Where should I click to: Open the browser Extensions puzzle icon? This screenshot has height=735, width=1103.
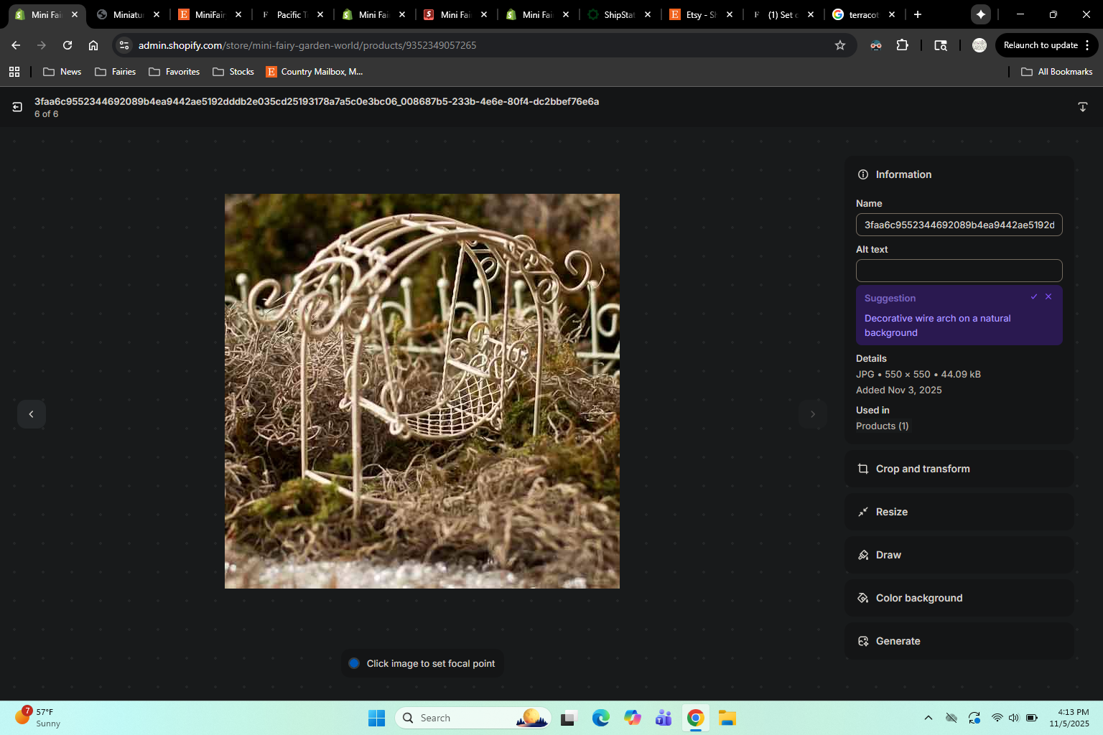[903, 45]
